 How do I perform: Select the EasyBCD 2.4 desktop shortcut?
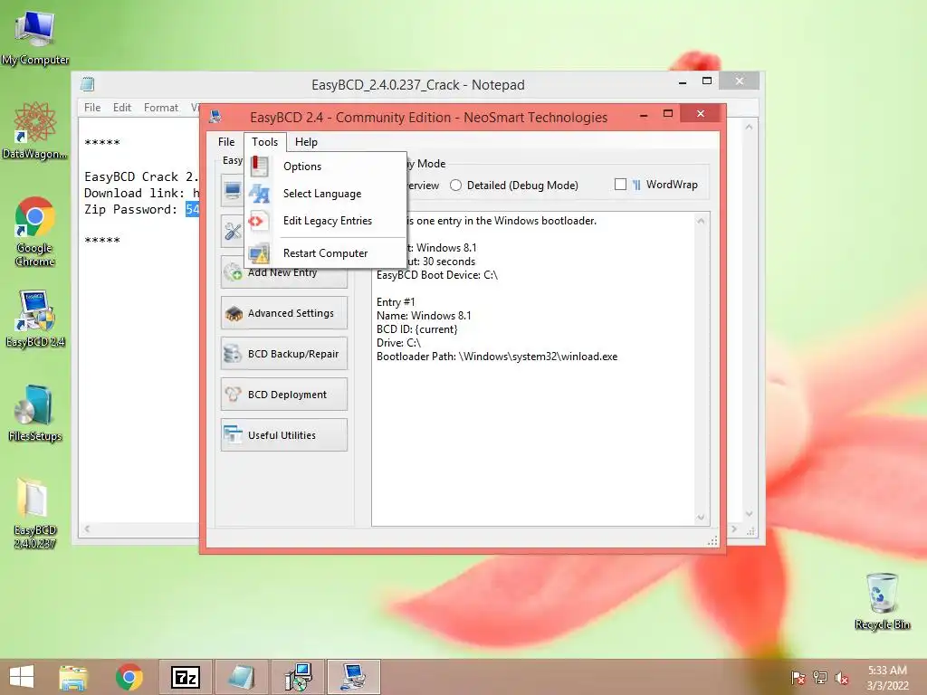click(35, 319)
